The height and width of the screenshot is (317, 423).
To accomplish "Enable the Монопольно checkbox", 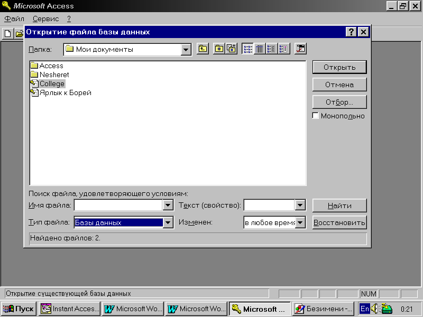I will [x=315, y=115].
